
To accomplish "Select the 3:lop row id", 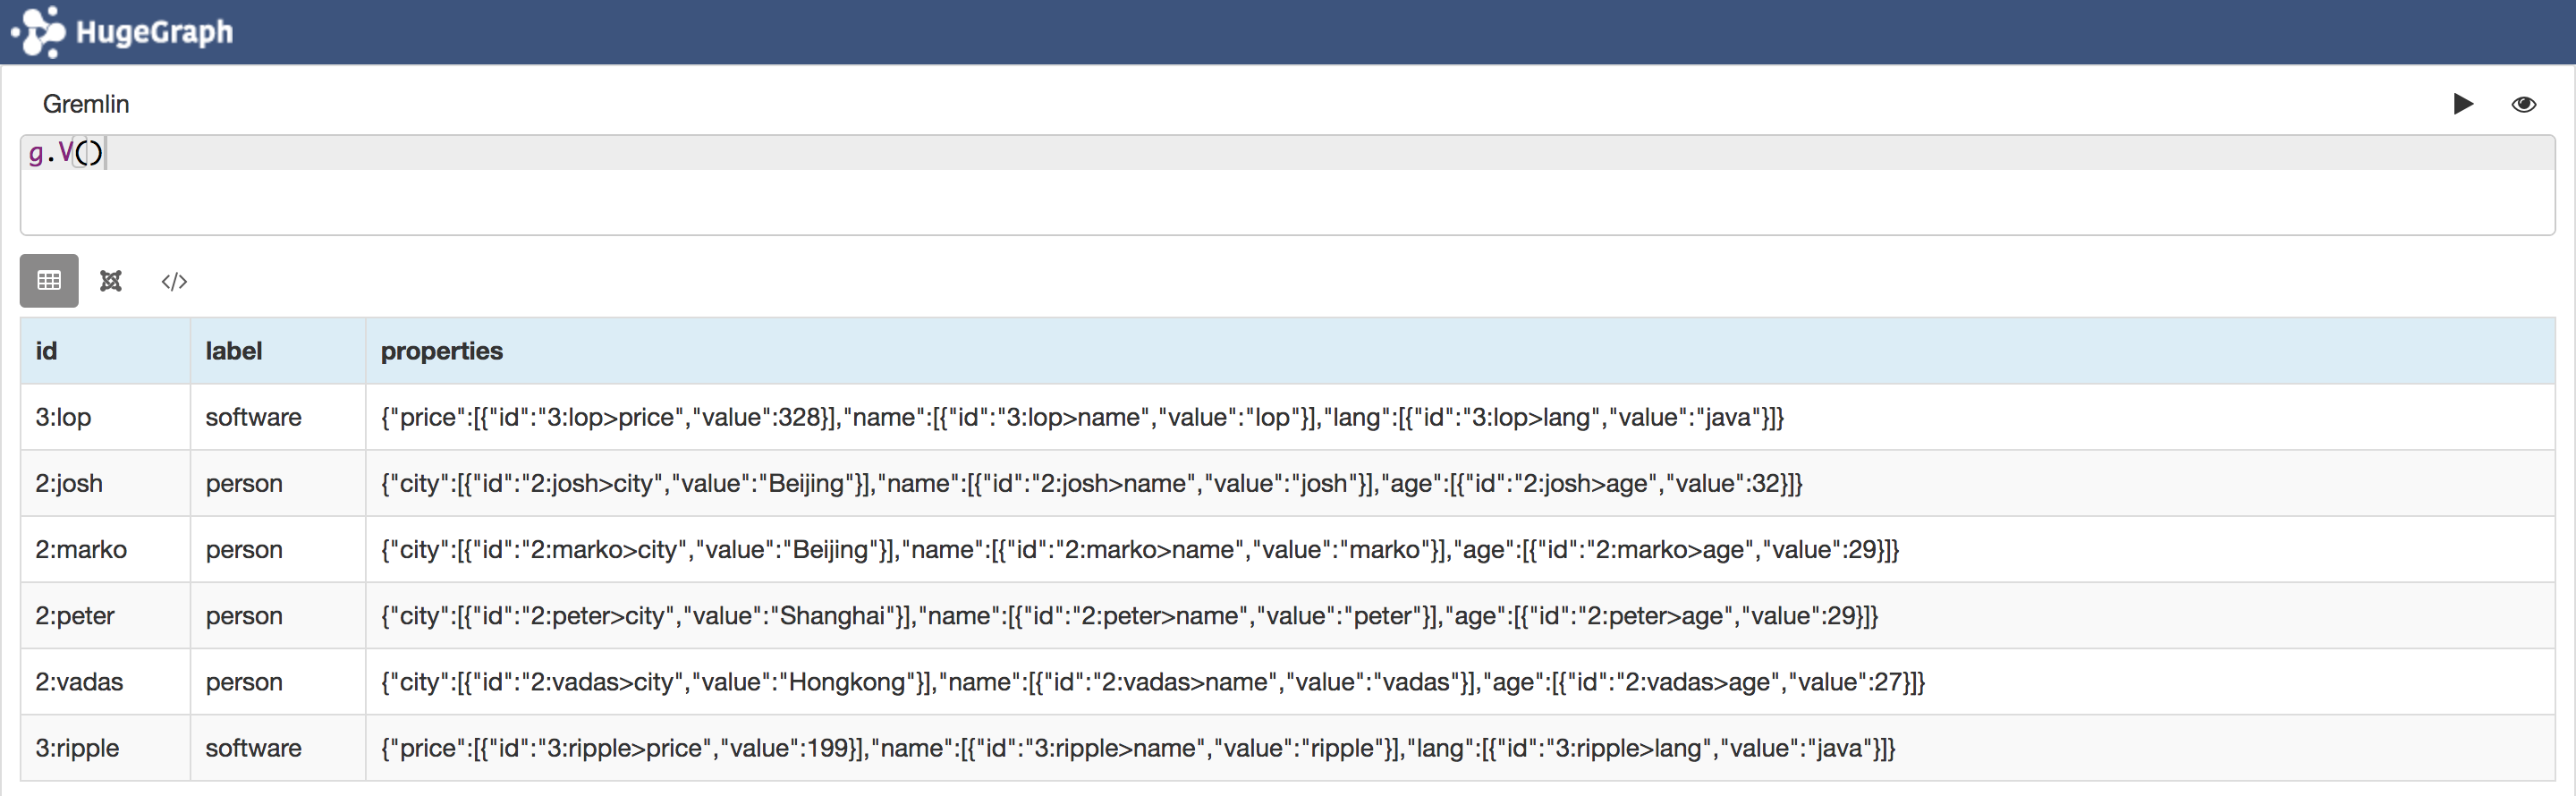I will coord(63,417).
